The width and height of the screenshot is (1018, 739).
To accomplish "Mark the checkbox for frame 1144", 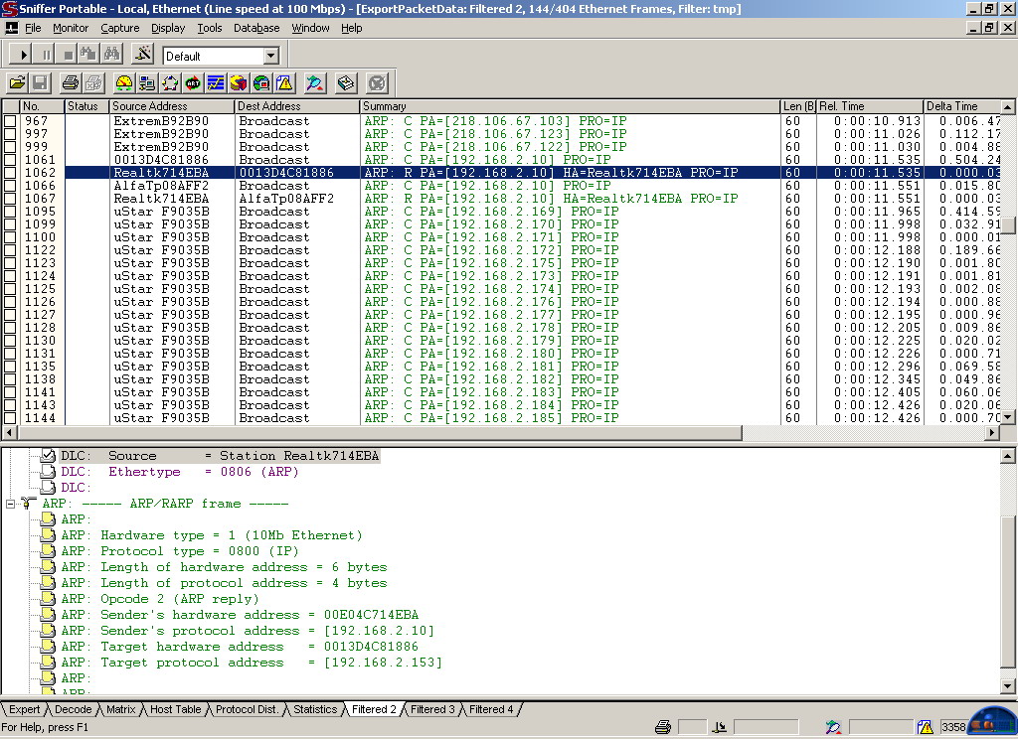I will pos(10,418).
